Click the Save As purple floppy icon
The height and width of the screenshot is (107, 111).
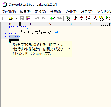click(28, 18)
